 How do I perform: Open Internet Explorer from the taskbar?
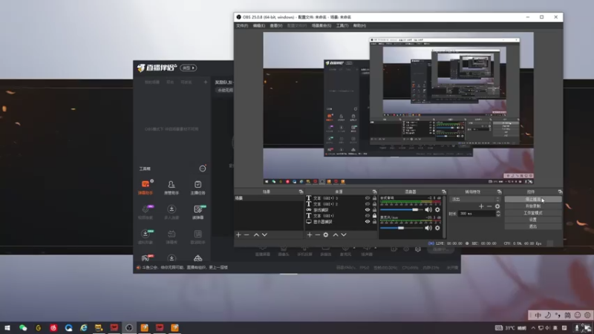[x=83, y=328]
